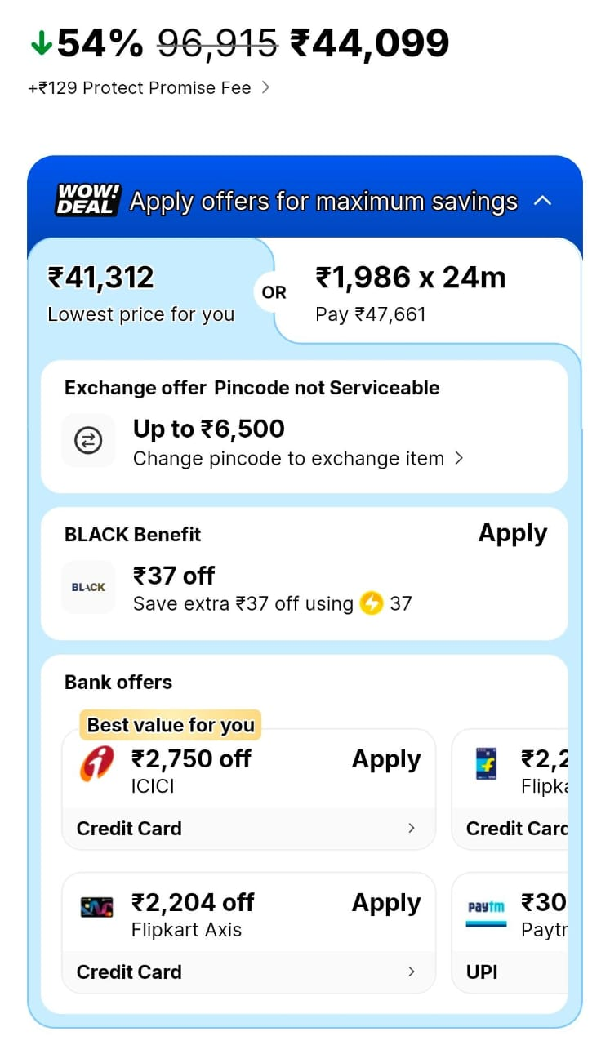The height and width of the screenshot is (1045, 610).
Task: Expand Flipkart Axis Credit Card details arrow
Action: tap(411, 972)
